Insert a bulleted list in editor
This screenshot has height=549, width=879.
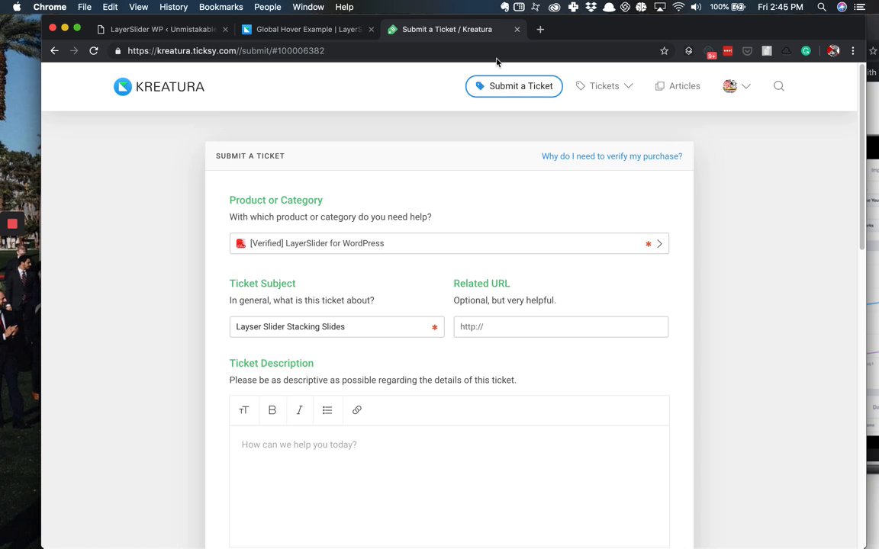[x=327, y=410]
